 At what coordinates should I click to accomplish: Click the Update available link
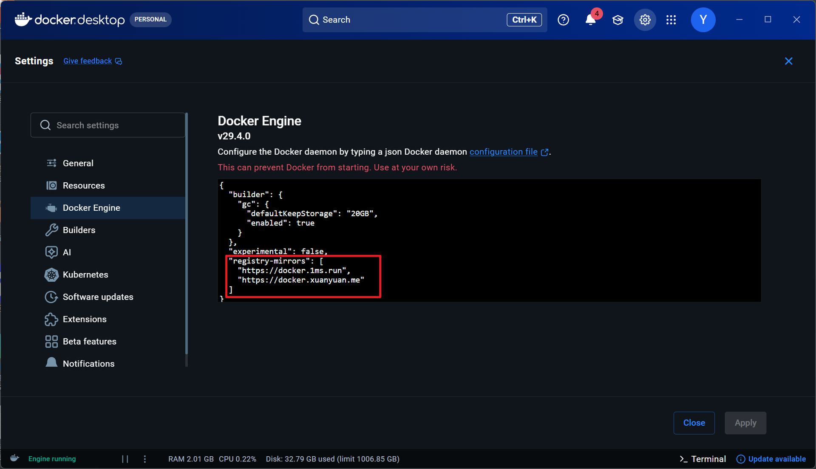pyautogui.click(x=776, y=459)
